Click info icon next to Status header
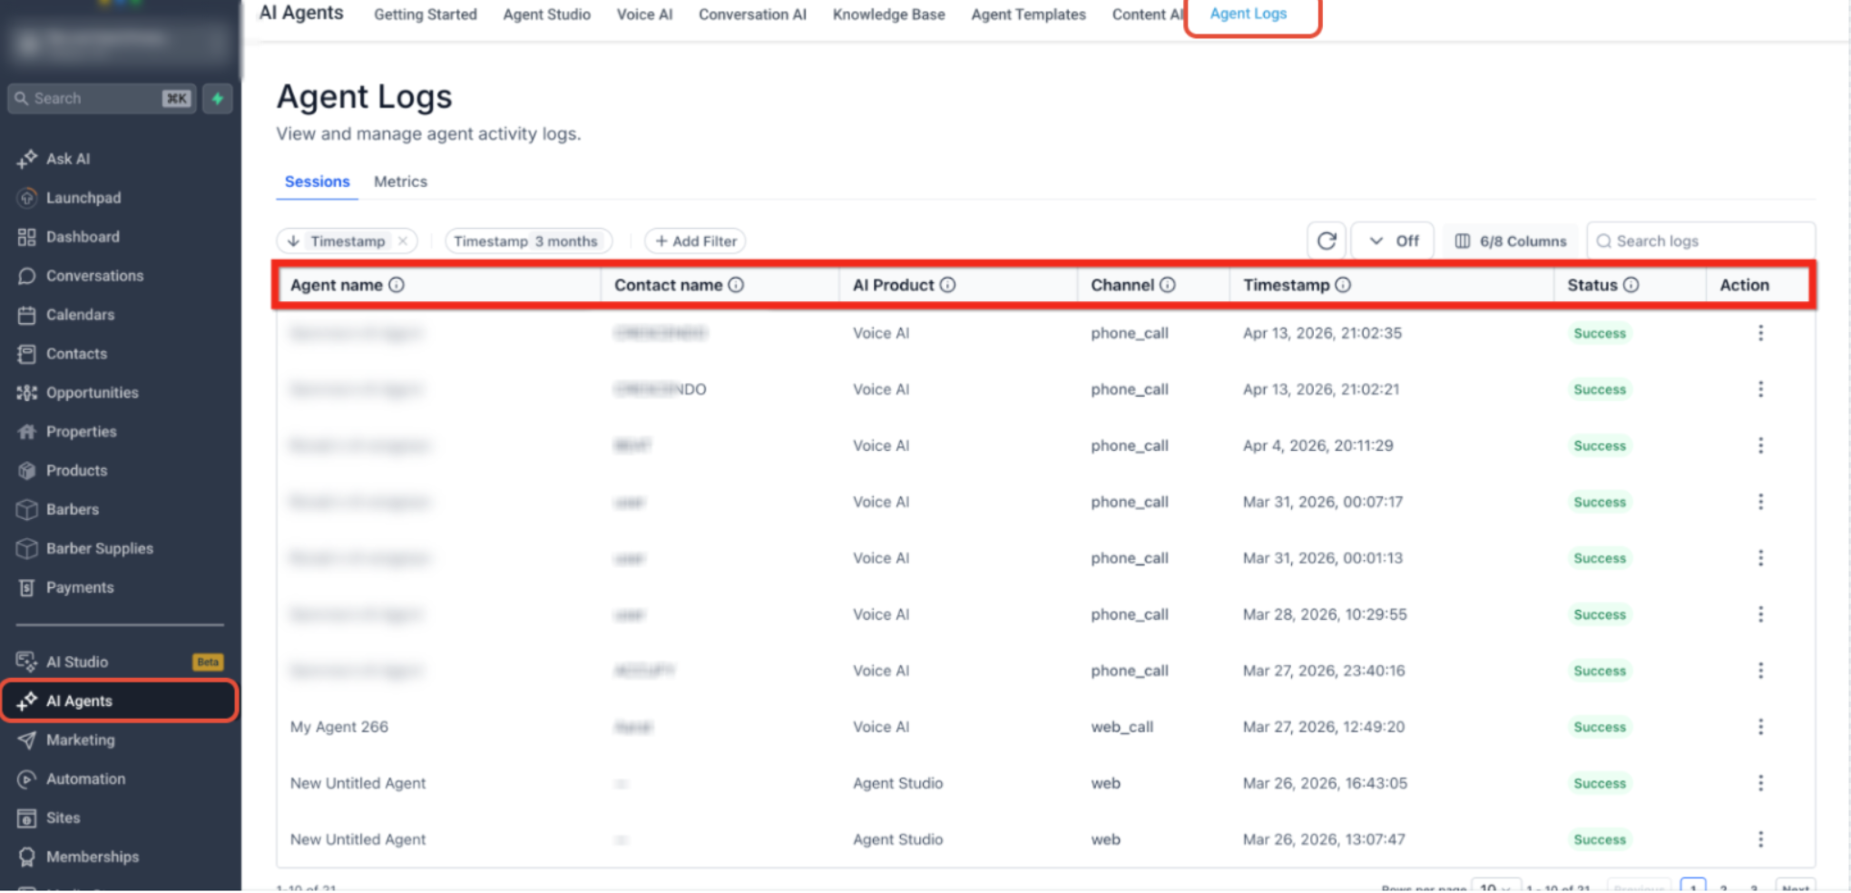Viewport: 1851px width, 893px height. pyautogui.click(x=1631, y=285)
